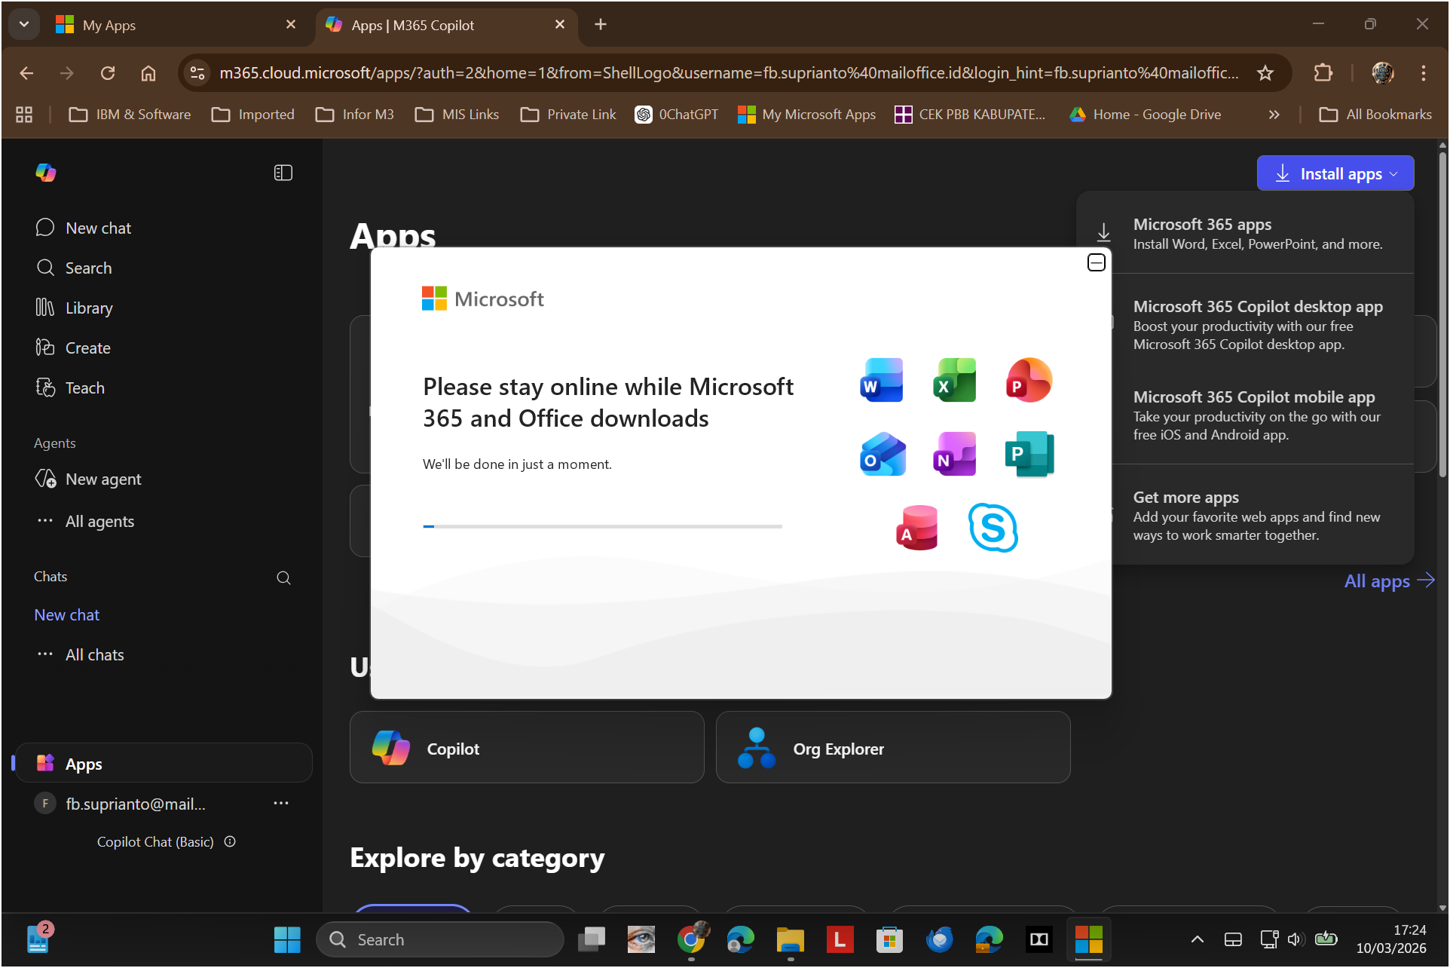Click the Outlook icon in the dialog

882,454
